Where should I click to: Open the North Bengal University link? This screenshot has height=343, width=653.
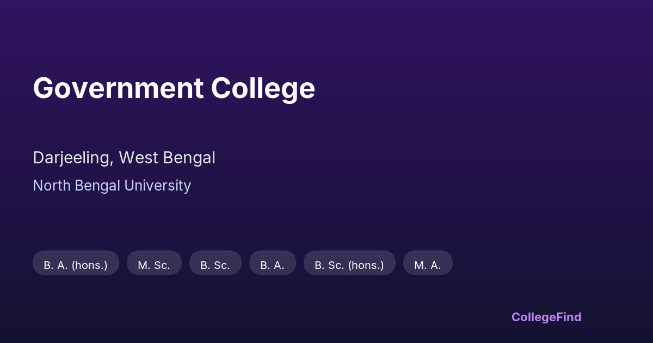click(112, 186)
